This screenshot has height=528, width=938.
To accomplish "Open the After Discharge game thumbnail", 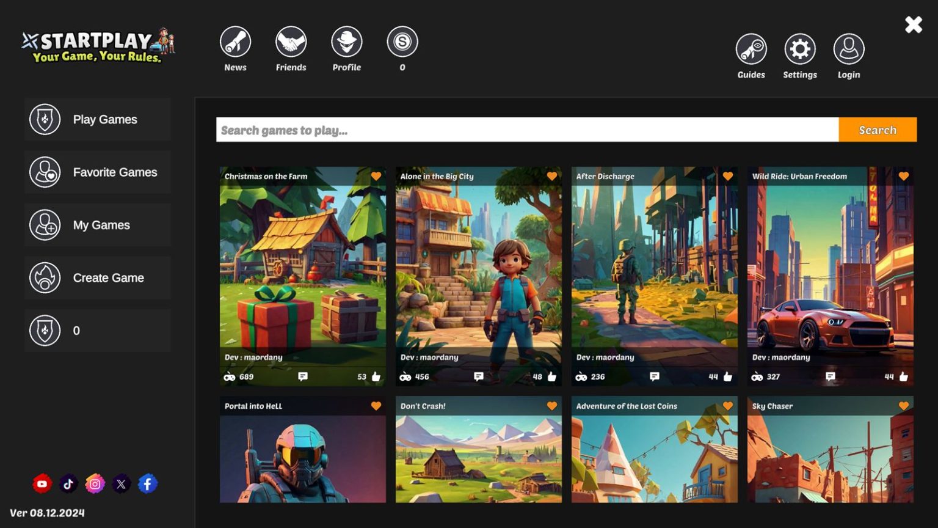I will [654, 269].
